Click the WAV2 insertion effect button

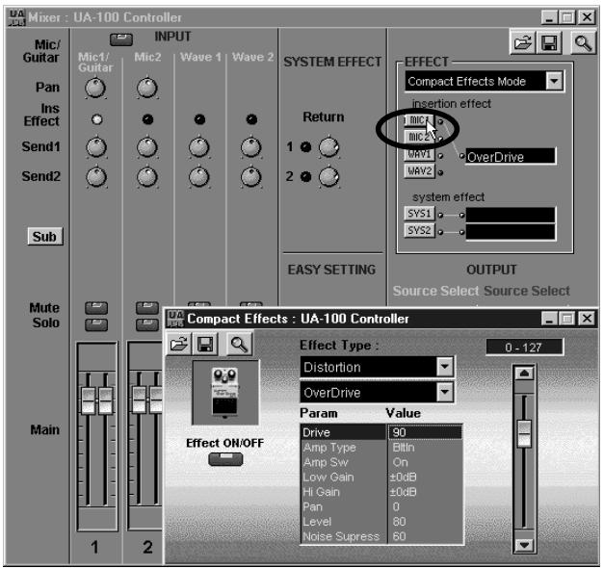(x=419, y=171)
